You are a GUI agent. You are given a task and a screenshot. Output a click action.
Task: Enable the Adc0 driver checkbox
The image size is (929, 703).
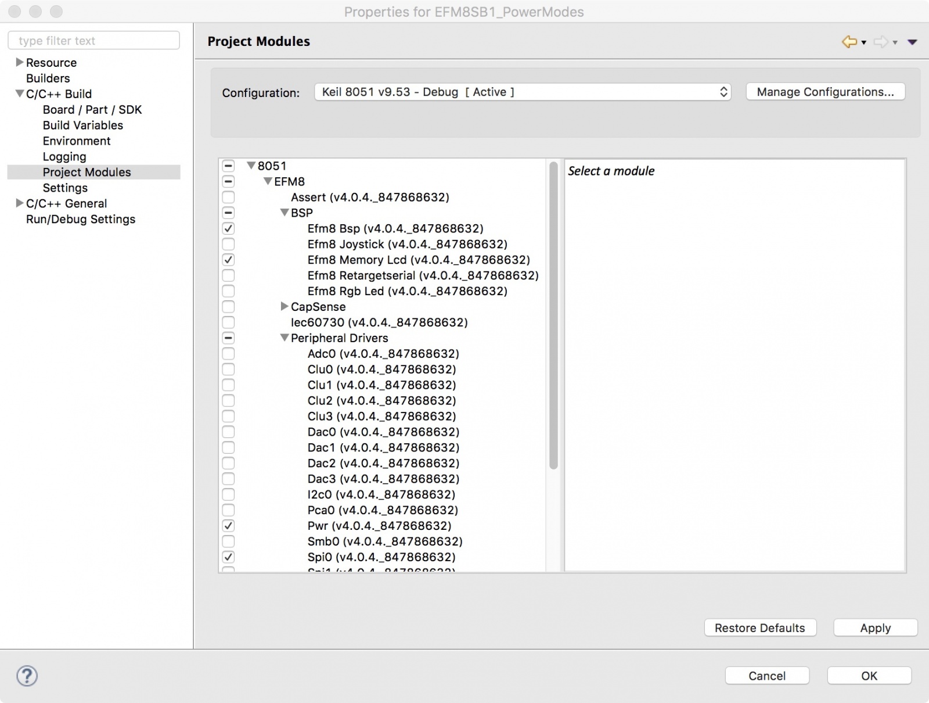tap(228, 354)
